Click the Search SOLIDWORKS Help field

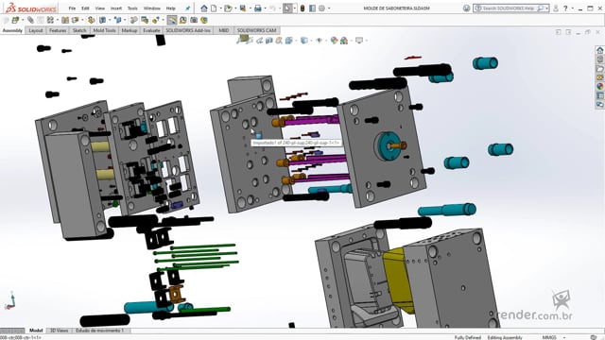pyautogui.click(x=509, y=8)
